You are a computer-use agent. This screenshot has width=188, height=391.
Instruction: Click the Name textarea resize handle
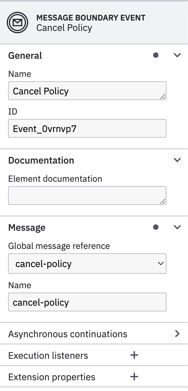tap(162, 96)
